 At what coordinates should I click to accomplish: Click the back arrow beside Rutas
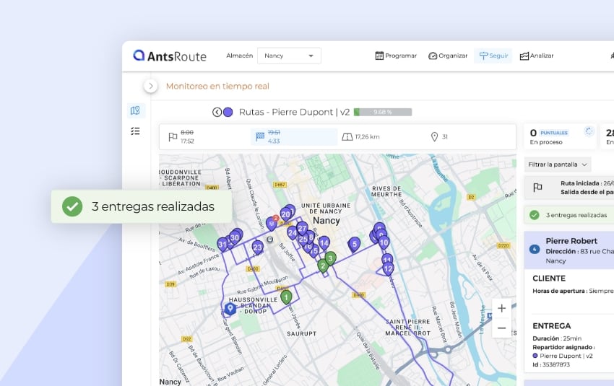point(217,112)
